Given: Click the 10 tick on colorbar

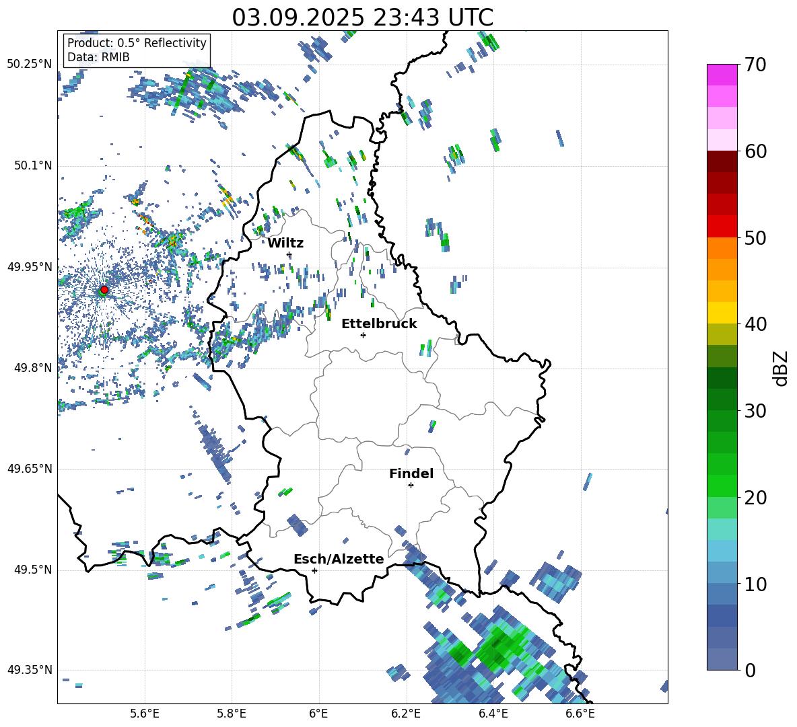Looking at the screenshot, I should coord(755,584).
